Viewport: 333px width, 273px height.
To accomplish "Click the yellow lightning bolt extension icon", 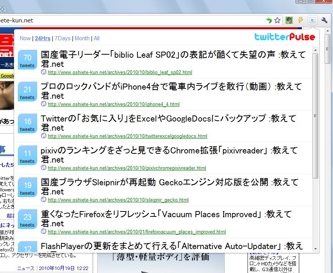I will coord(300,20).
